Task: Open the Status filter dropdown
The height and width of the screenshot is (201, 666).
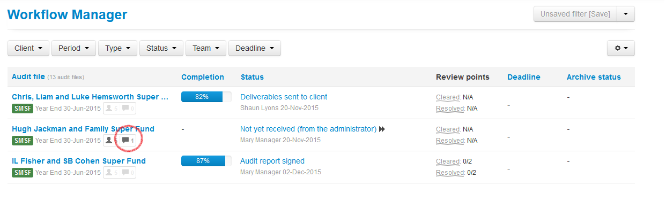Action: tap(161, 48)
